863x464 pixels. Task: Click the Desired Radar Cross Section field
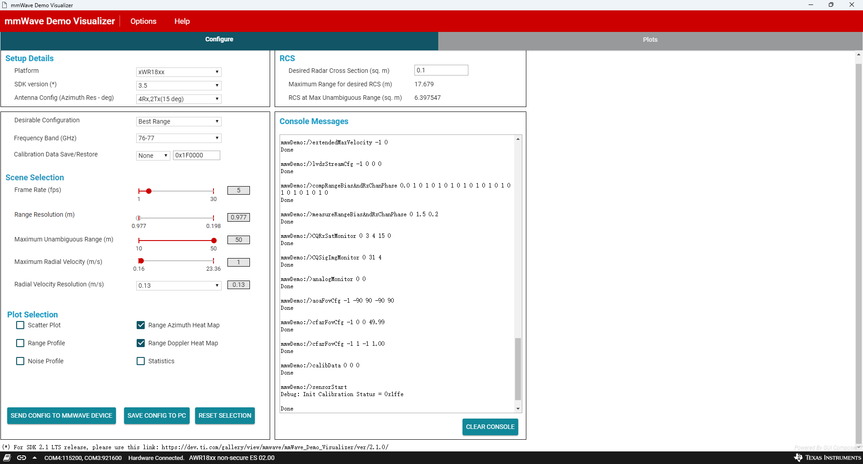pyautogui.click(x=441, y=70)
